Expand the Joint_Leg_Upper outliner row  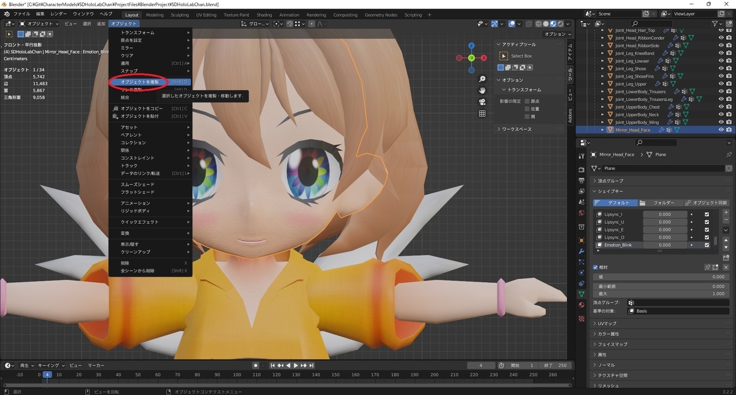[602, 84]
